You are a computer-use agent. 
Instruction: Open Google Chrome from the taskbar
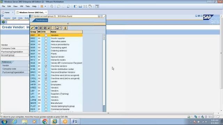45,122
